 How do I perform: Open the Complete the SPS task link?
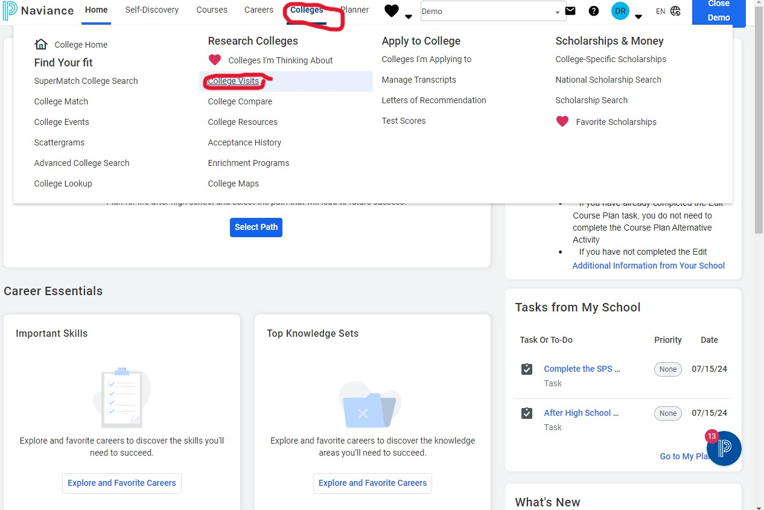tap(582, 369)
